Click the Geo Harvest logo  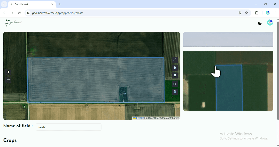pyautogui.click(x=13, y=23)
